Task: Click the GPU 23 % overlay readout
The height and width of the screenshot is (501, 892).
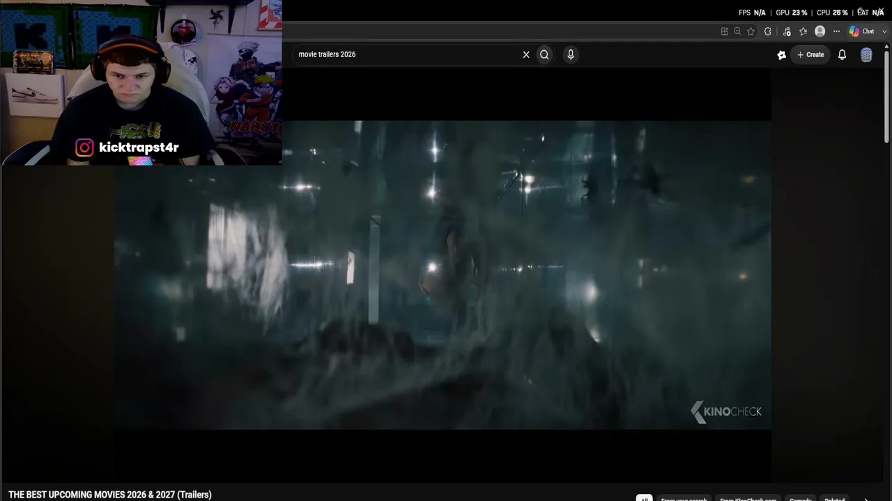Action: (792, 13)
